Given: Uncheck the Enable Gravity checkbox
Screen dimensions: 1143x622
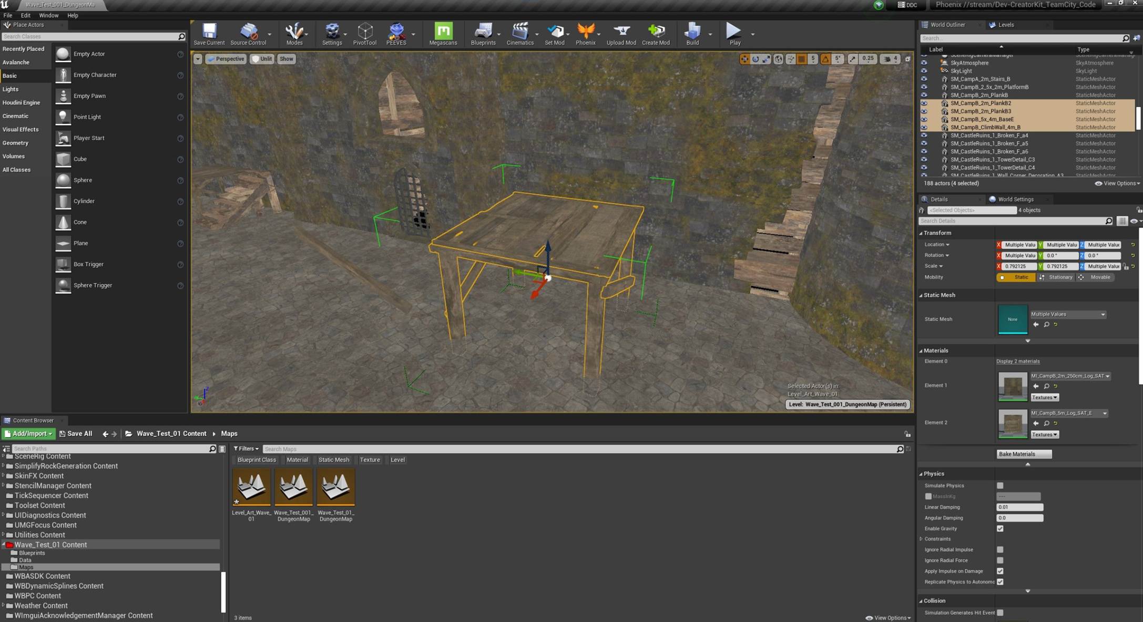Looking at the screenshot, I should click(1000, 528).
